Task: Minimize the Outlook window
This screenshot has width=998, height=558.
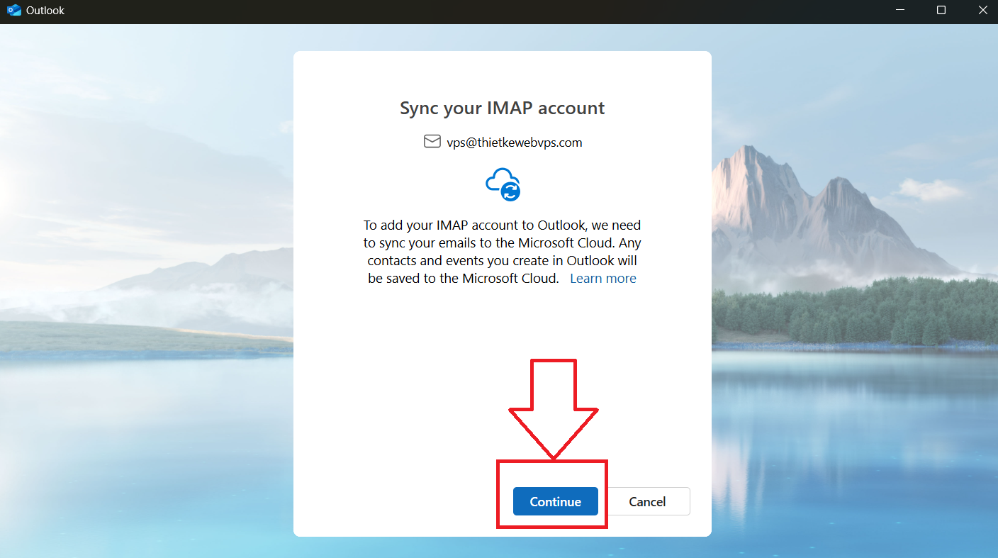Action: point(900,11)
